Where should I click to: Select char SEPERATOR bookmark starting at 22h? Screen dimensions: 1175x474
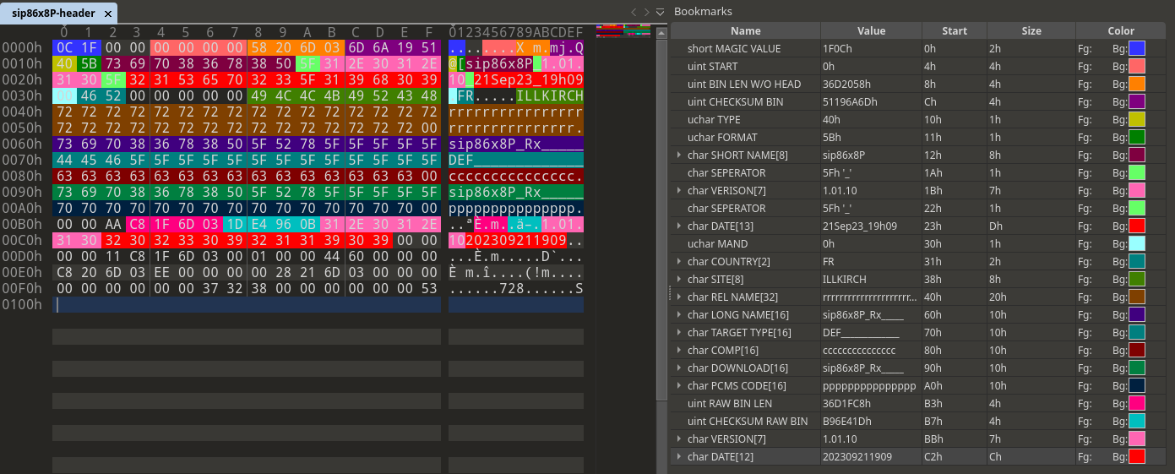pyautogui.click(x=726, y=208)
